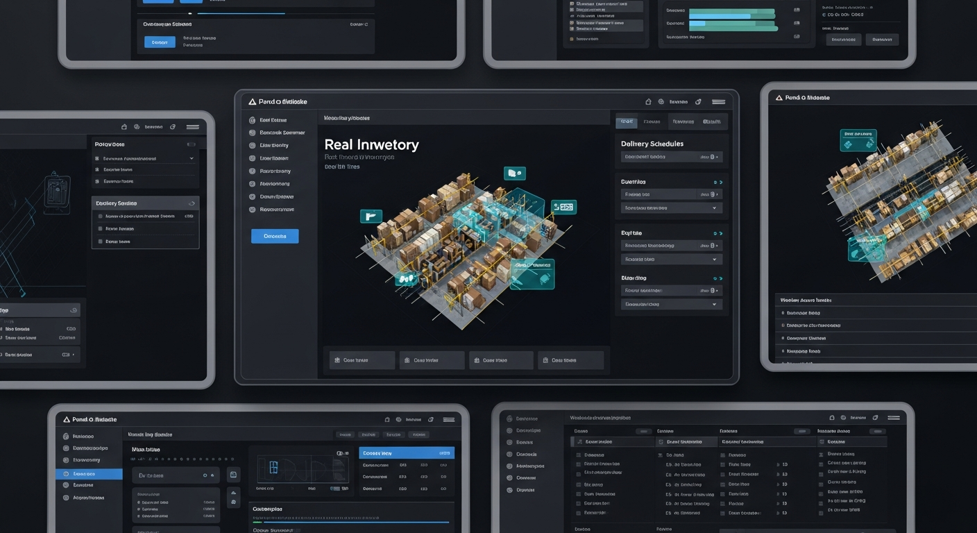
Task: Click the triangle logo in the right window
Action: 779,98
